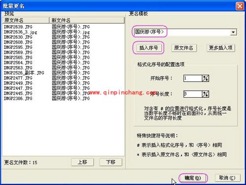Image resolution: width=246 pixels, height=185 pixels.
Task: Select file IMGP2526_副本.JPG in list
Action: coord(24,73)
